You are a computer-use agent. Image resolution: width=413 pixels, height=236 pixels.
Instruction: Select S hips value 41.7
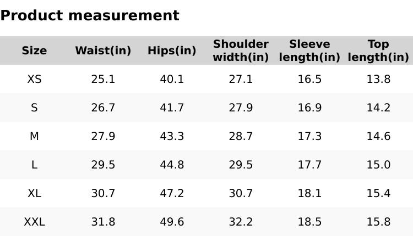point(172,108)
